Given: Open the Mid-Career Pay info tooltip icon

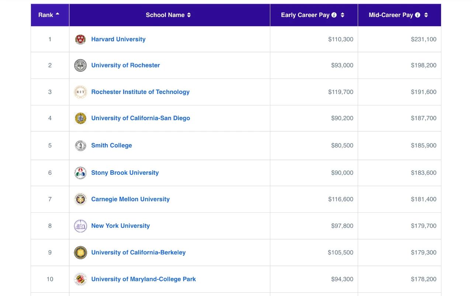Looking at the screenshot, I should click(x=418, y=15).
